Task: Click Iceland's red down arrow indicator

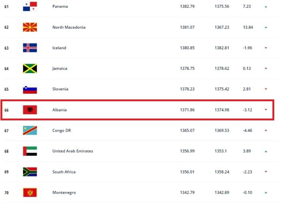Action: click(x=266, y=48)
